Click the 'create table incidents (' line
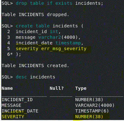124x121 pixels. point(49,26)
